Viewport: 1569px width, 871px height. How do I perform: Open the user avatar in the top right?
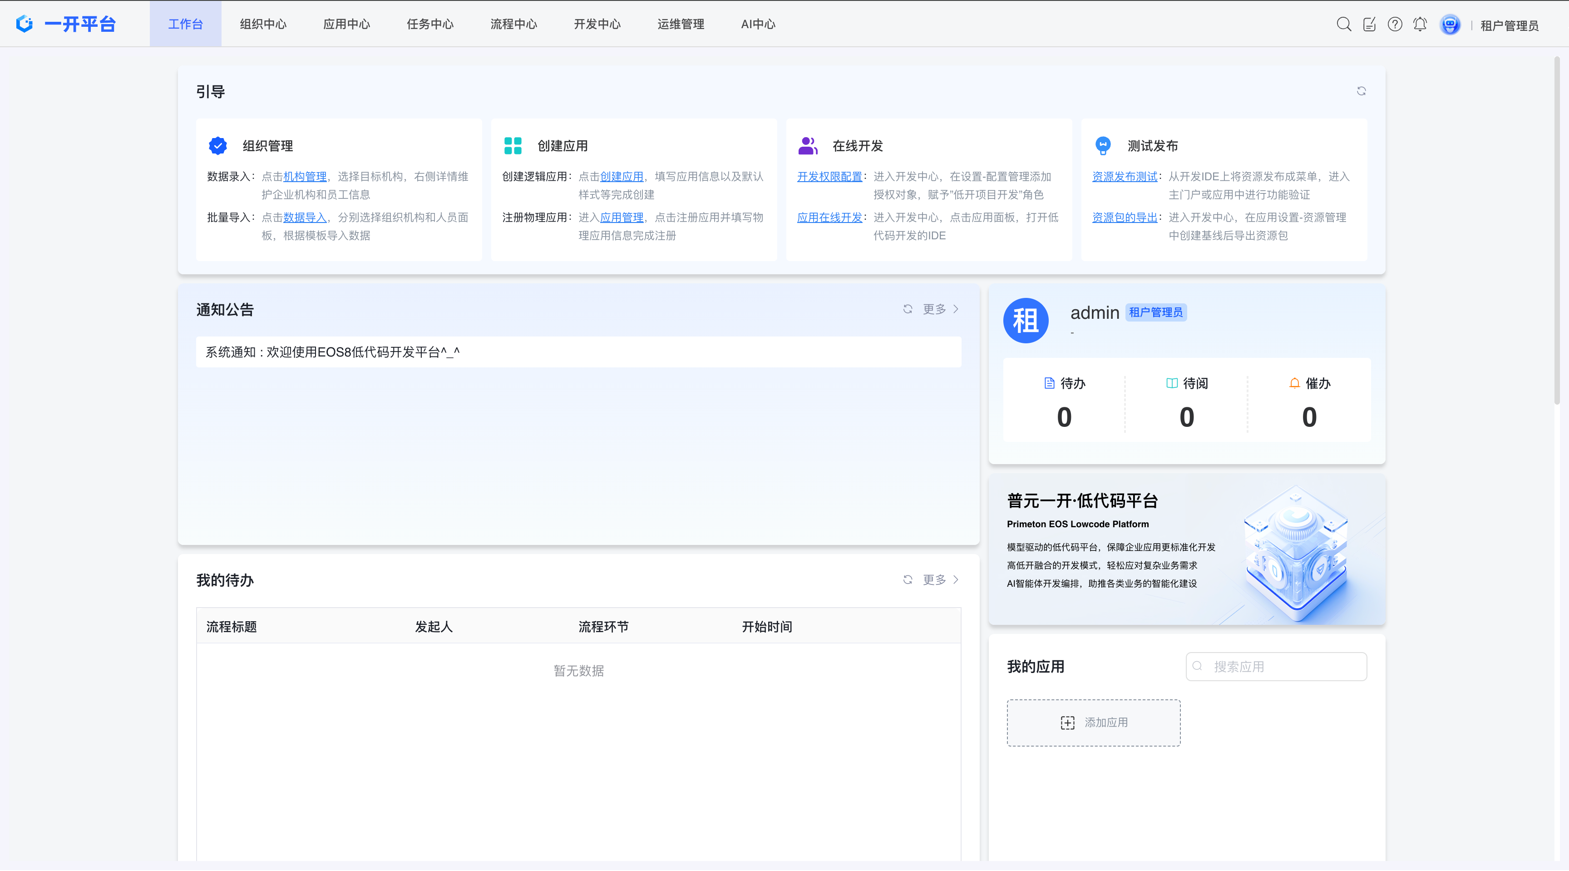tap(1450, 25)
